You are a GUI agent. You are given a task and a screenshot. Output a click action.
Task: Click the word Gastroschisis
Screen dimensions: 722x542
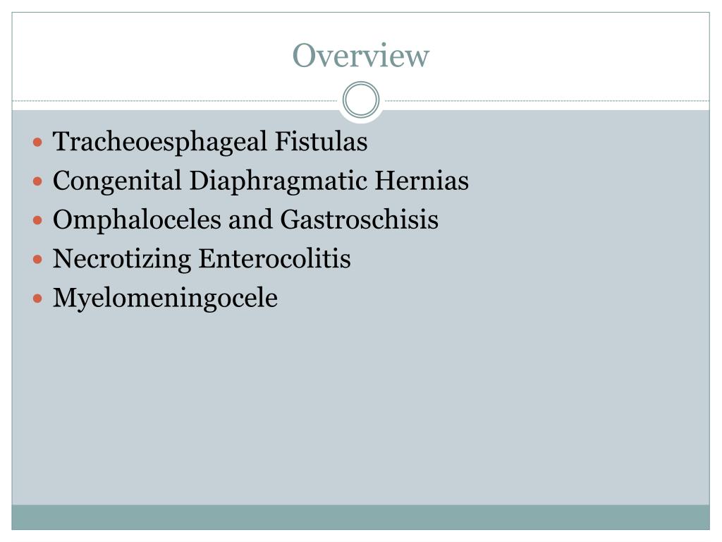click(x=359, y=220)
